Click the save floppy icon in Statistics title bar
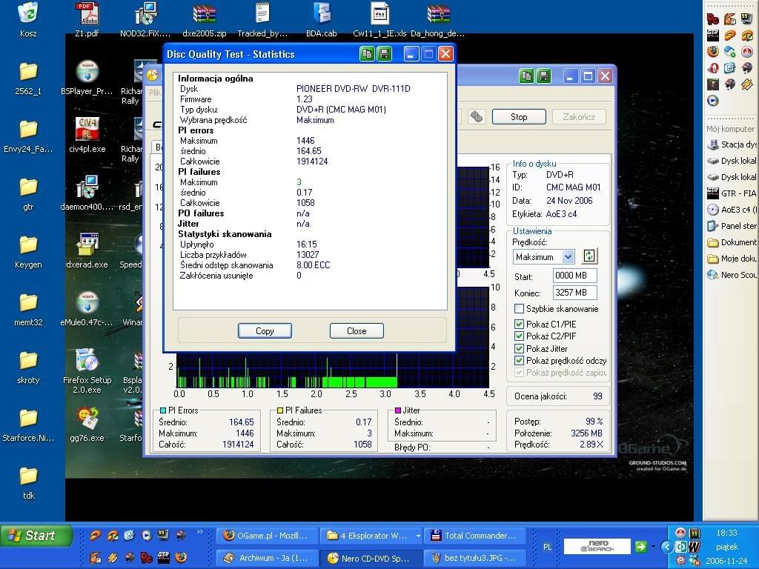The height and width of the screenshot is (569, 759). tap(385, 53)
